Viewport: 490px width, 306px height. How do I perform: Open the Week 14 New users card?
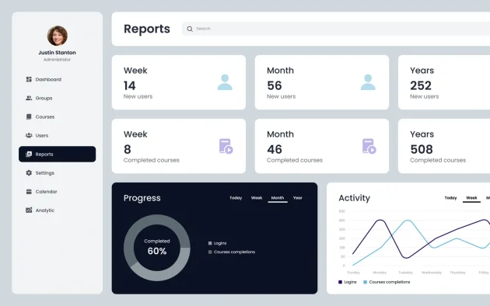pos(179,82)
